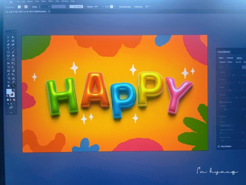This screenshot has width=246, height=185.
Task: Set paint mode to None
Action: (14, 100)
